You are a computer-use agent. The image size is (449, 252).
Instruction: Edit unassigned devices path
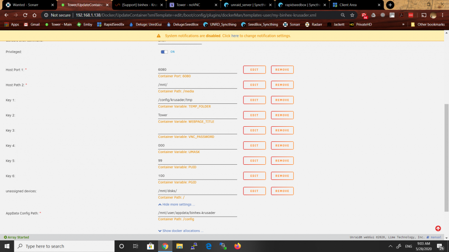tap(254, 191)
